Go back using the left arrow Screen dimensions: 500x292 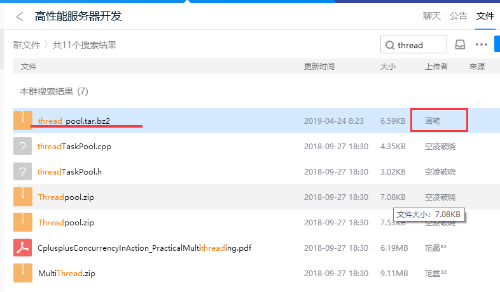pyautogui.click(x=20, y=17)
